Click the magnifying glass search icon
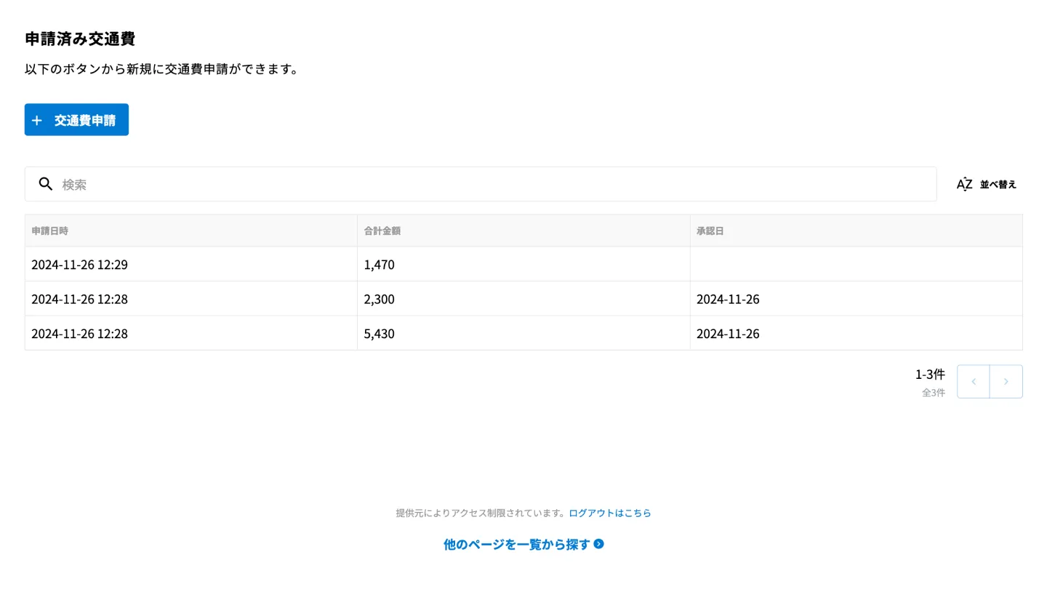This screenshot has height=589, width=1047. pyautogui.click(x=46, y=184)
